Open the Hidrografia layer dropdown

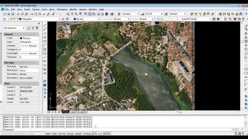(59, 19)
